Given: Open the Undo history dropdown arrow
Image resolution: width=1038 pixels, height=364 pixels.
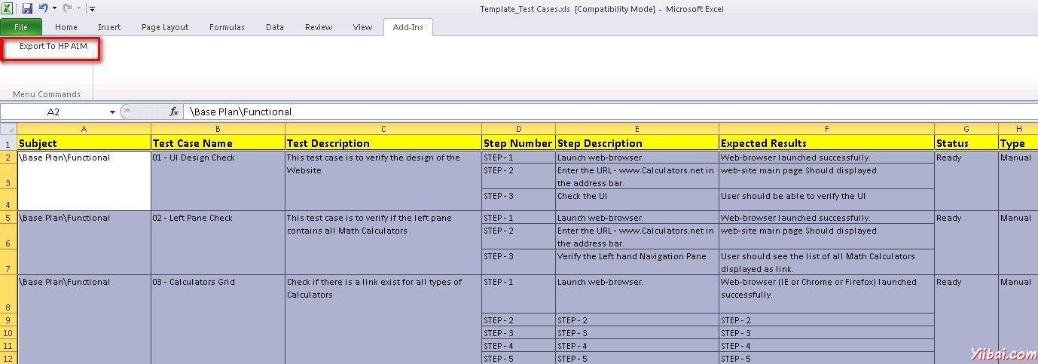Looking at the screenshot, I should [x=54, y=9].
